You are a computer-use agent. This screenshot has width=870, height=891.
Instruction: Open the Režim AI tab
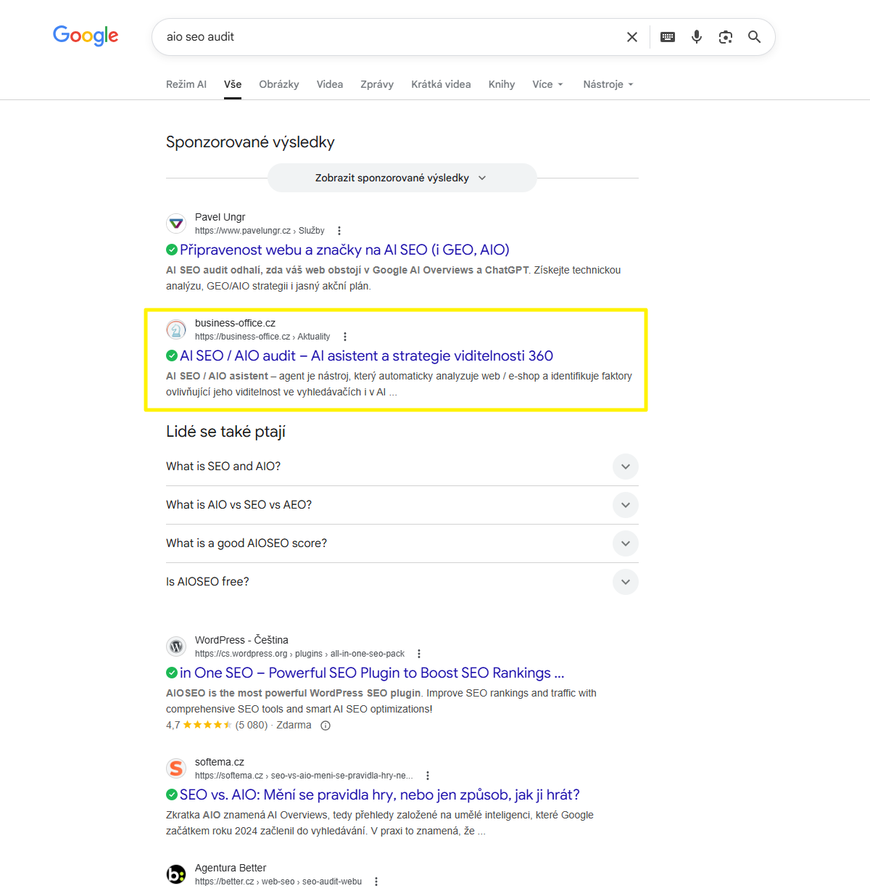point(186,84)
